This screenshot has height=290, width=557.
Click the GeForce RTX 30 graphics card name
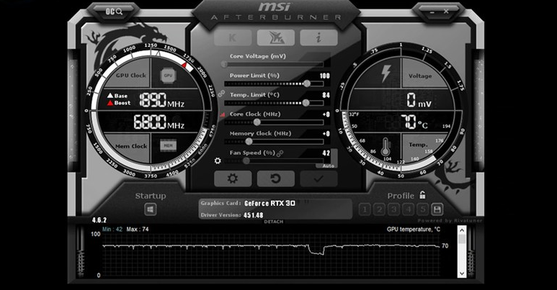click(x=269, y=204)
